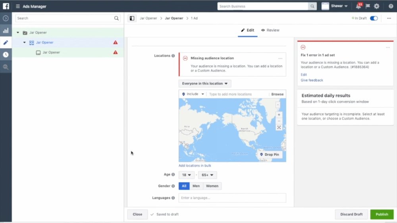Screen dimensions: 397x223
Task: Click Add locations in bulk link
Action: click(x=195, y=166)
